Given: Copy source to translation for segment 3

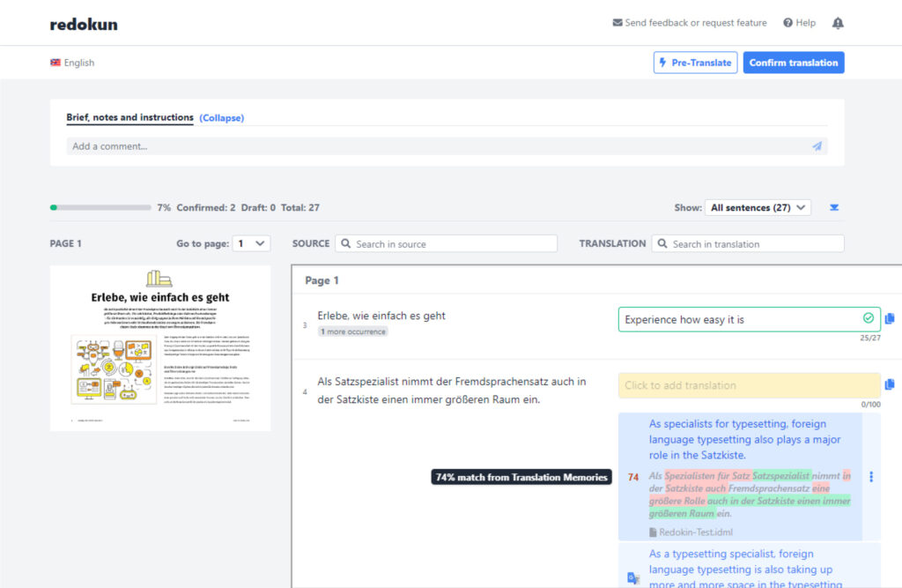Looking at the screenshot, I should click(x=890, y=318).
